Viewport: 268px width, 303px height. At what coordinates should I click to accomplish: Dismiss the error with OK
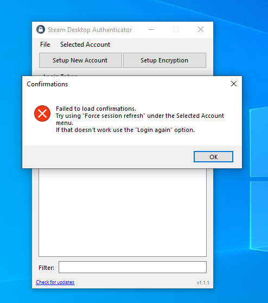213,157
